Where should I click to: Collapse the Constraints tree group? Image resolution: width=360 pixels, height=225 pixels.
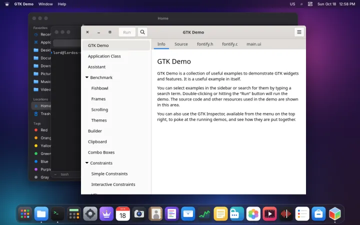click(87, 163)
